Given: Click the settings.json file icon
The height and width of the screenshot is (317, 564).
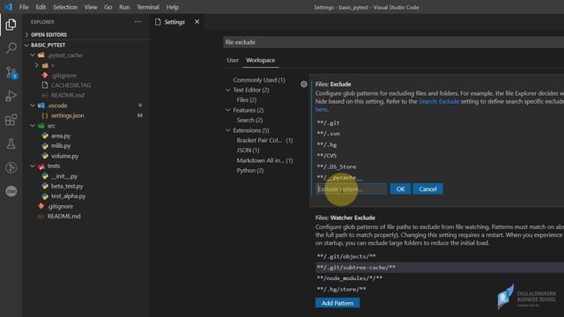Looking at the screenshot, I should [45, 115].
